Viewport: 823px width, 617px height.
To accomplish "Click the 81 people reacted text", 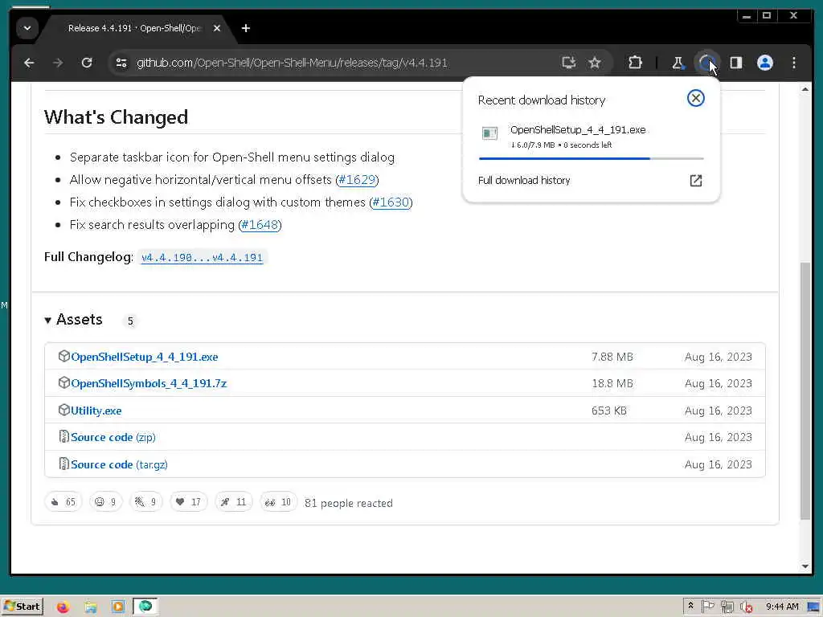I will pos(349,503).
